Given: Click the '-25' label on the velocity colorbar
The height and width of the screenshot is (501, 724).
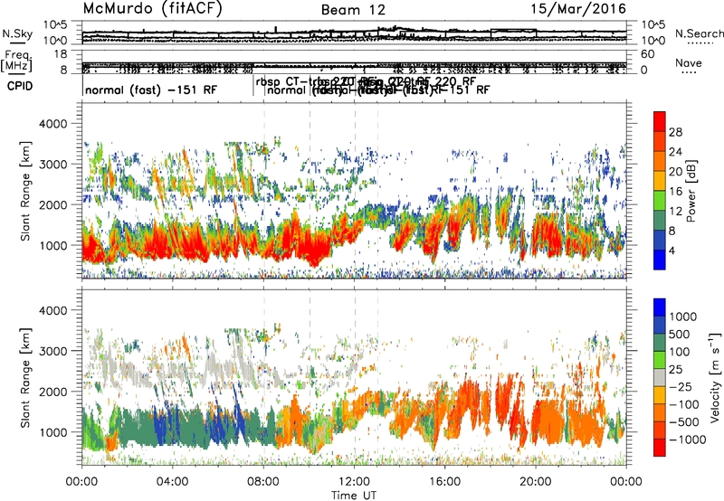Looking at the screenshot, I should tap(681, 386).
